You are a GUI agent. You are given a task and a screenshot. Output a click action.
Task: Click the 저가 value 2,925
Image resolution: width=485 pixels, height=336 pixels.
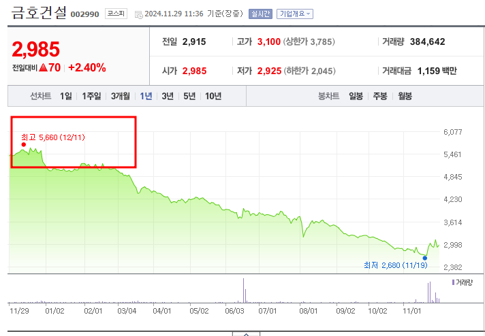tap(269, 71)
